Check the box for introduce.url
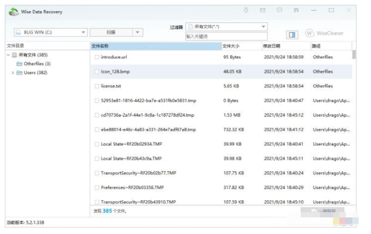This screenshot has height=234, width=371. pos(97,57)
